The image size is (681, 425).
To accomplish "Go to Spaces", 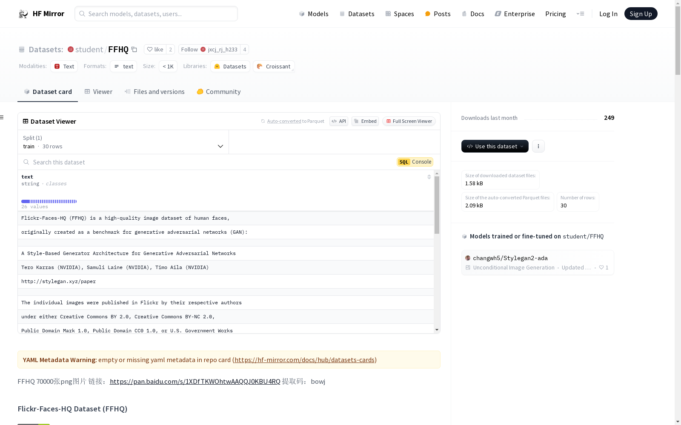I will click(400, 14).
